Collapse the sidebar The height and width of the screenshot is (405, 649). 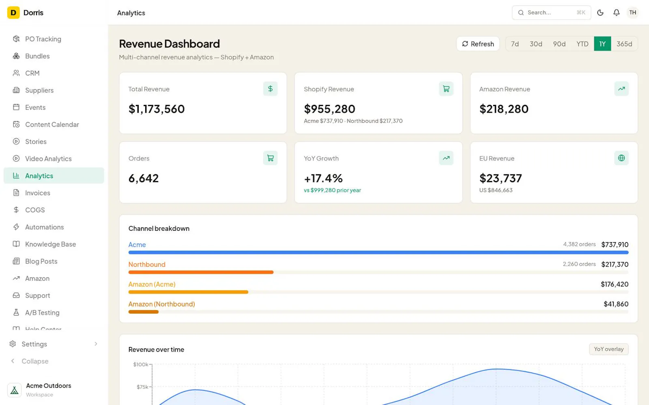tap(54, 361)
